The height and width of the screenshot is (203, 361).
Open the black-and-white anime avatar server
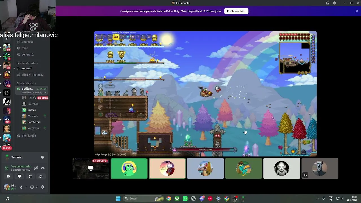pos(7,101)
